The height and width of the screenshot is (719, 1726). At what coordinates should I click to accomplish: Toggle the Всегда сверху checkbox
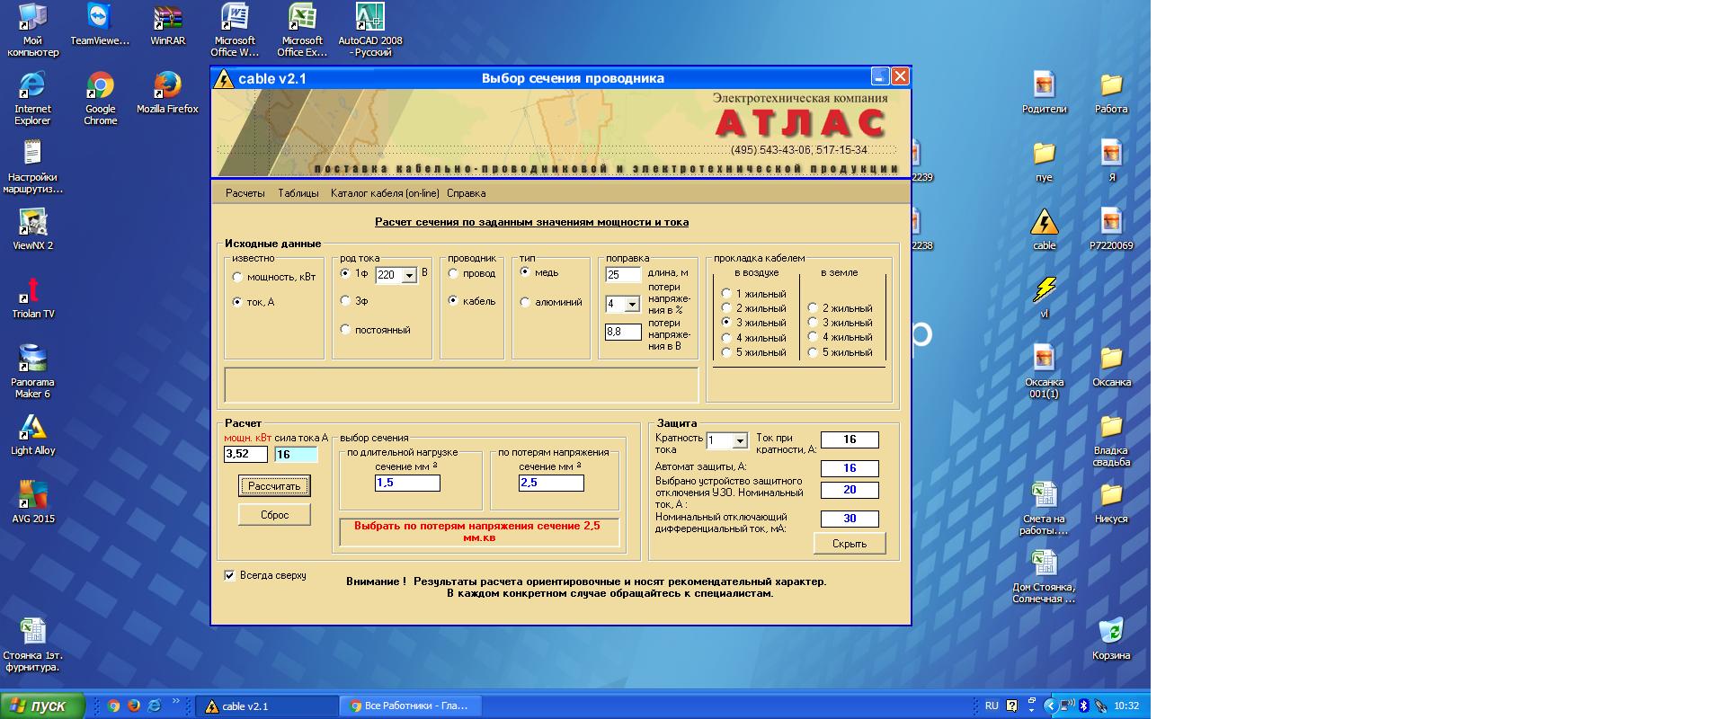pyautogui.click(x=229, y=575)
